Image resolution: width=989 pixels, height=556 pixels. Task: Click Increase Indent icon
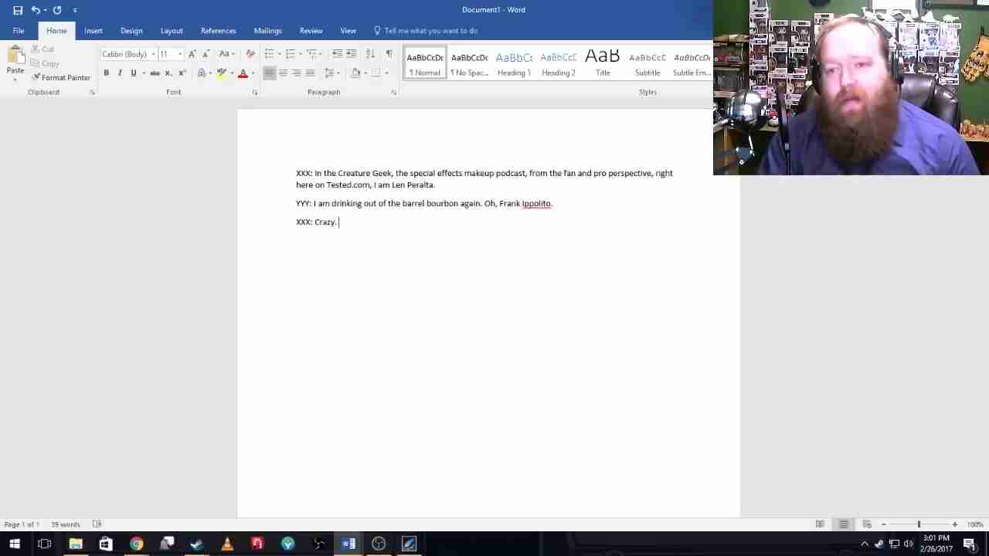(351, 53)
